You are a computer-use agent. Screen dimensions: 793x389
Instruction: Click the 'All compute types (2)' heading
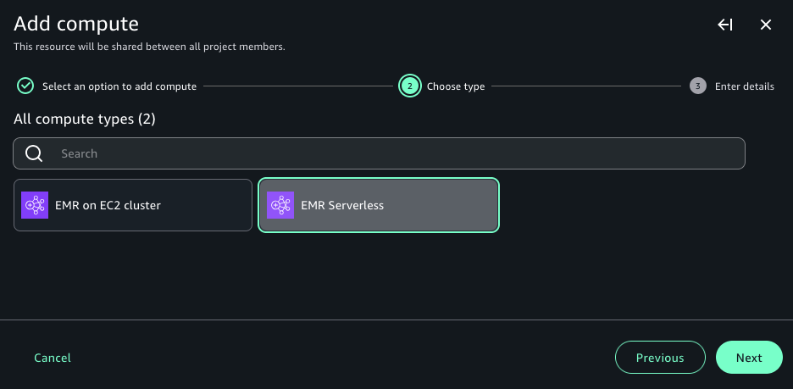click(x=85, y=119)
